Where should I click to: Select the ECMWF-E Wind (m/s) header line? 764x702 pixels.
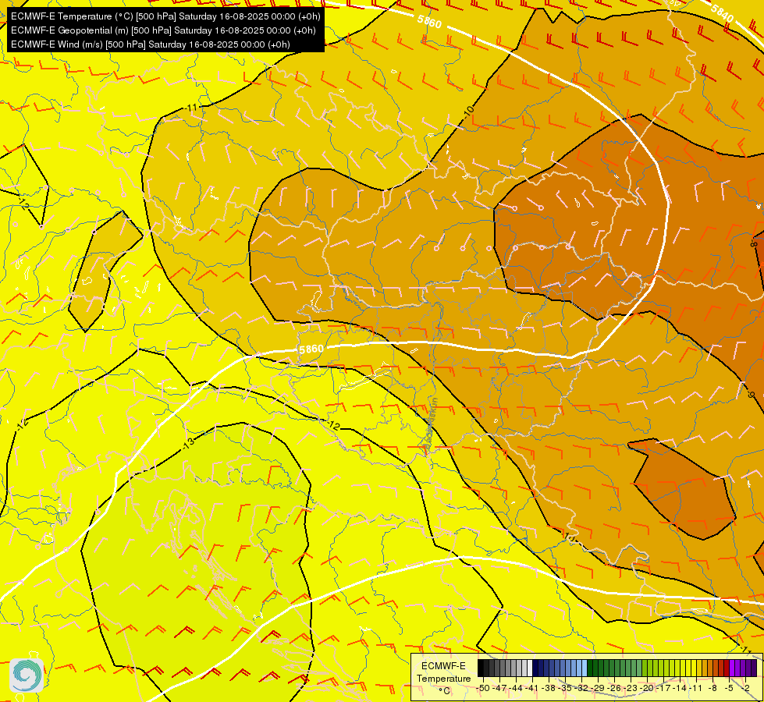(x=151, y=44)
